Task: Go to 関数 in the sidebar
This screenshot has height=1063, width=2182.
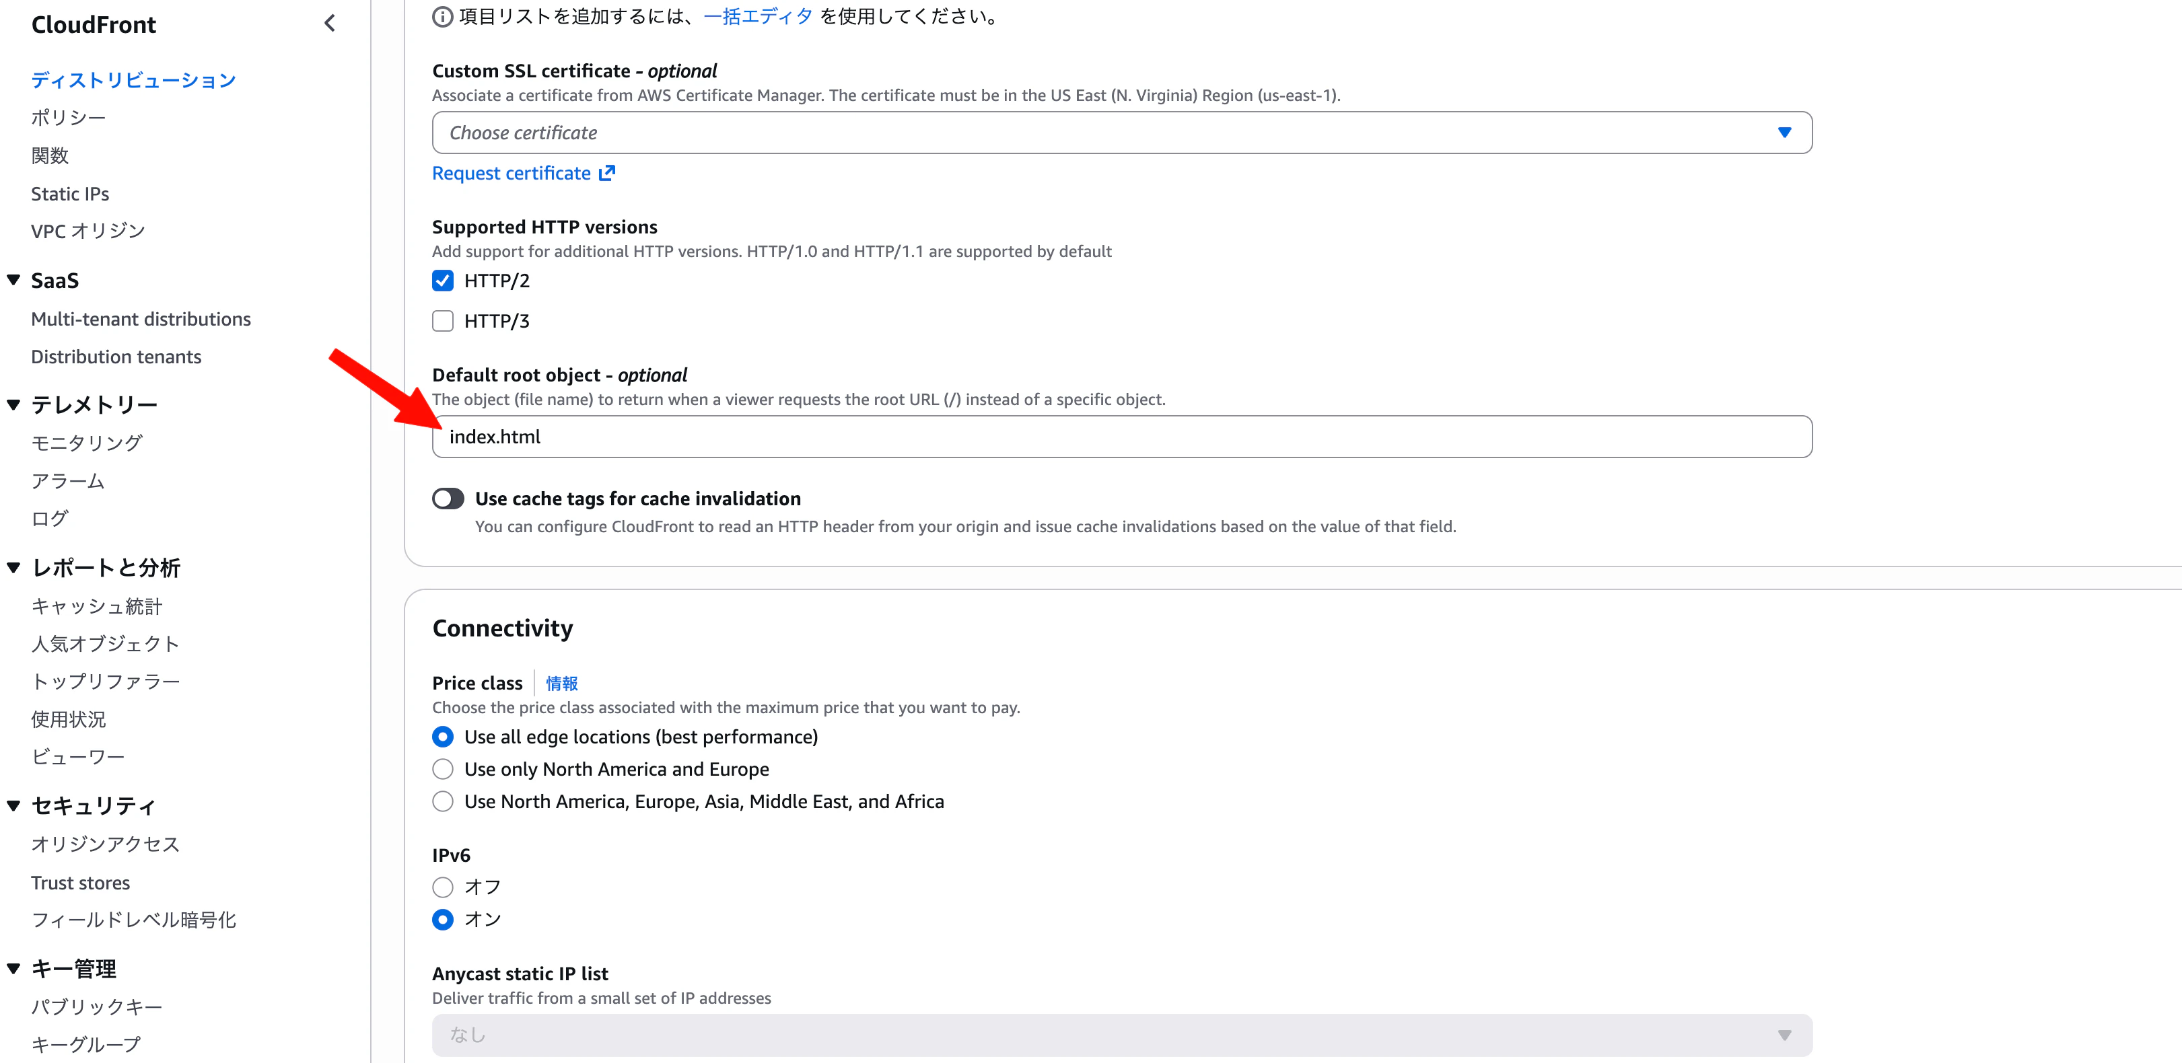Action: point(50,156)
